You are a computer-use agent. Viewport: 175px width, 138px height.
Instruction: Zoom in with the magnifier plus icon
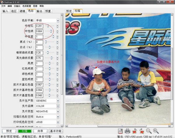point(156,131)
